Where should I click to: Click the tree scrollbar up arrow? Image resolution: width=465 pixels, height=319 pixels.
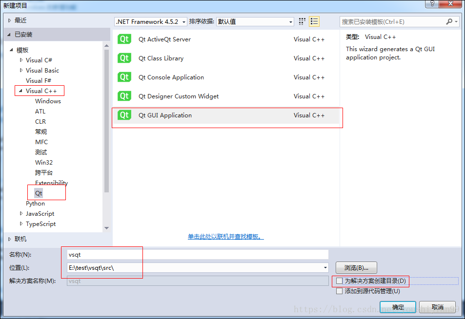[106, 45]
